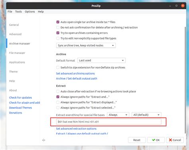Click the OK button
The width and height of the screenshot is (189, 150).
(x=156, y=140)
